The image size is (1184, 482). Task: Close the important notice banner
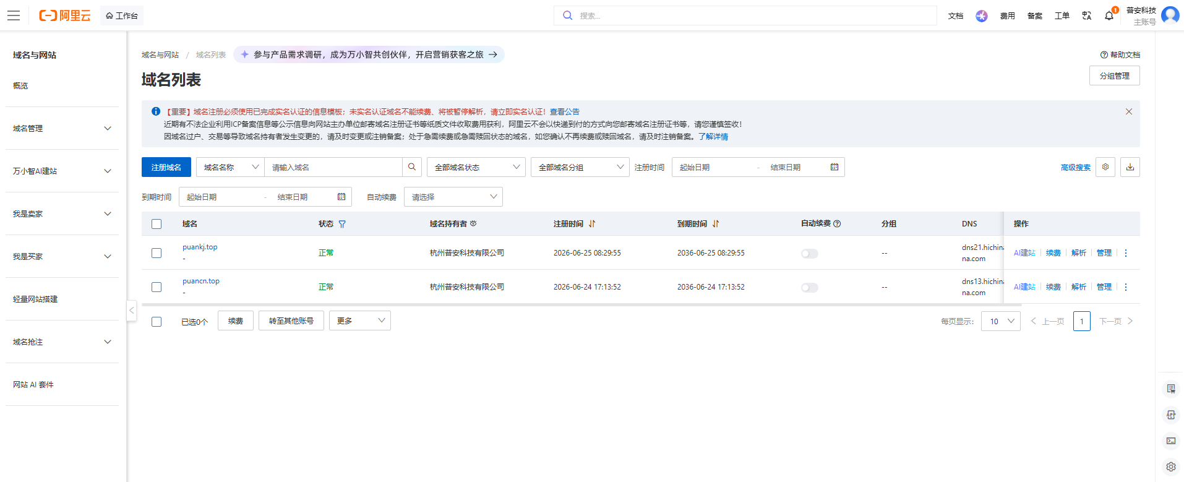click(1129, 111)
